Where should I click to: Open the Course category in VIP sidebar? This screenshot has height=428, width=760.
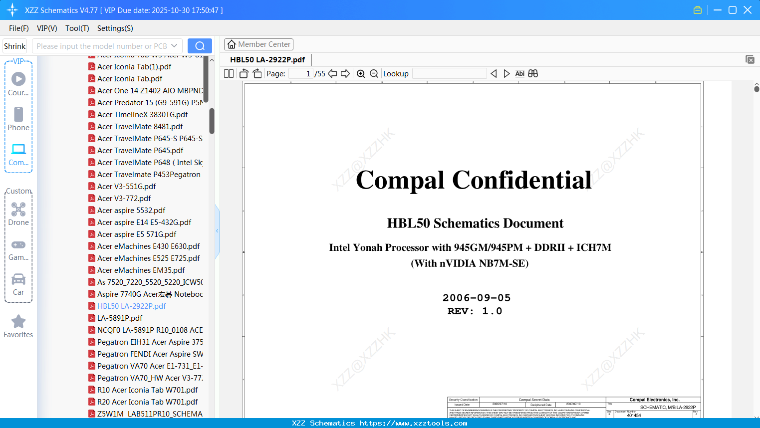[18, 84]
